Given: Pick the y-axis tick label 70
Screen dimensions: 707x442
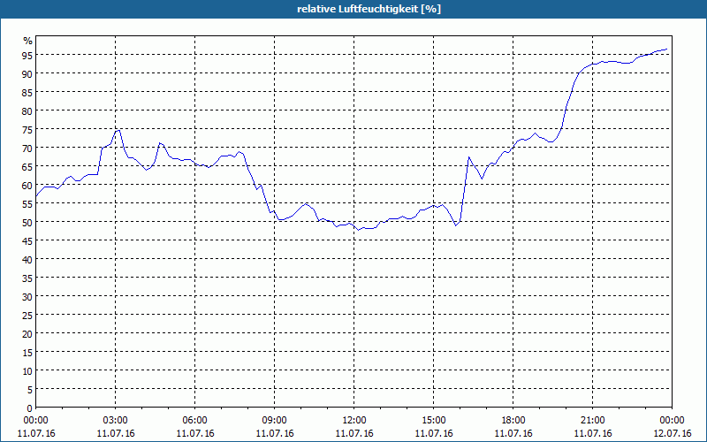Looking at the screenshot, I should (27, 149).
